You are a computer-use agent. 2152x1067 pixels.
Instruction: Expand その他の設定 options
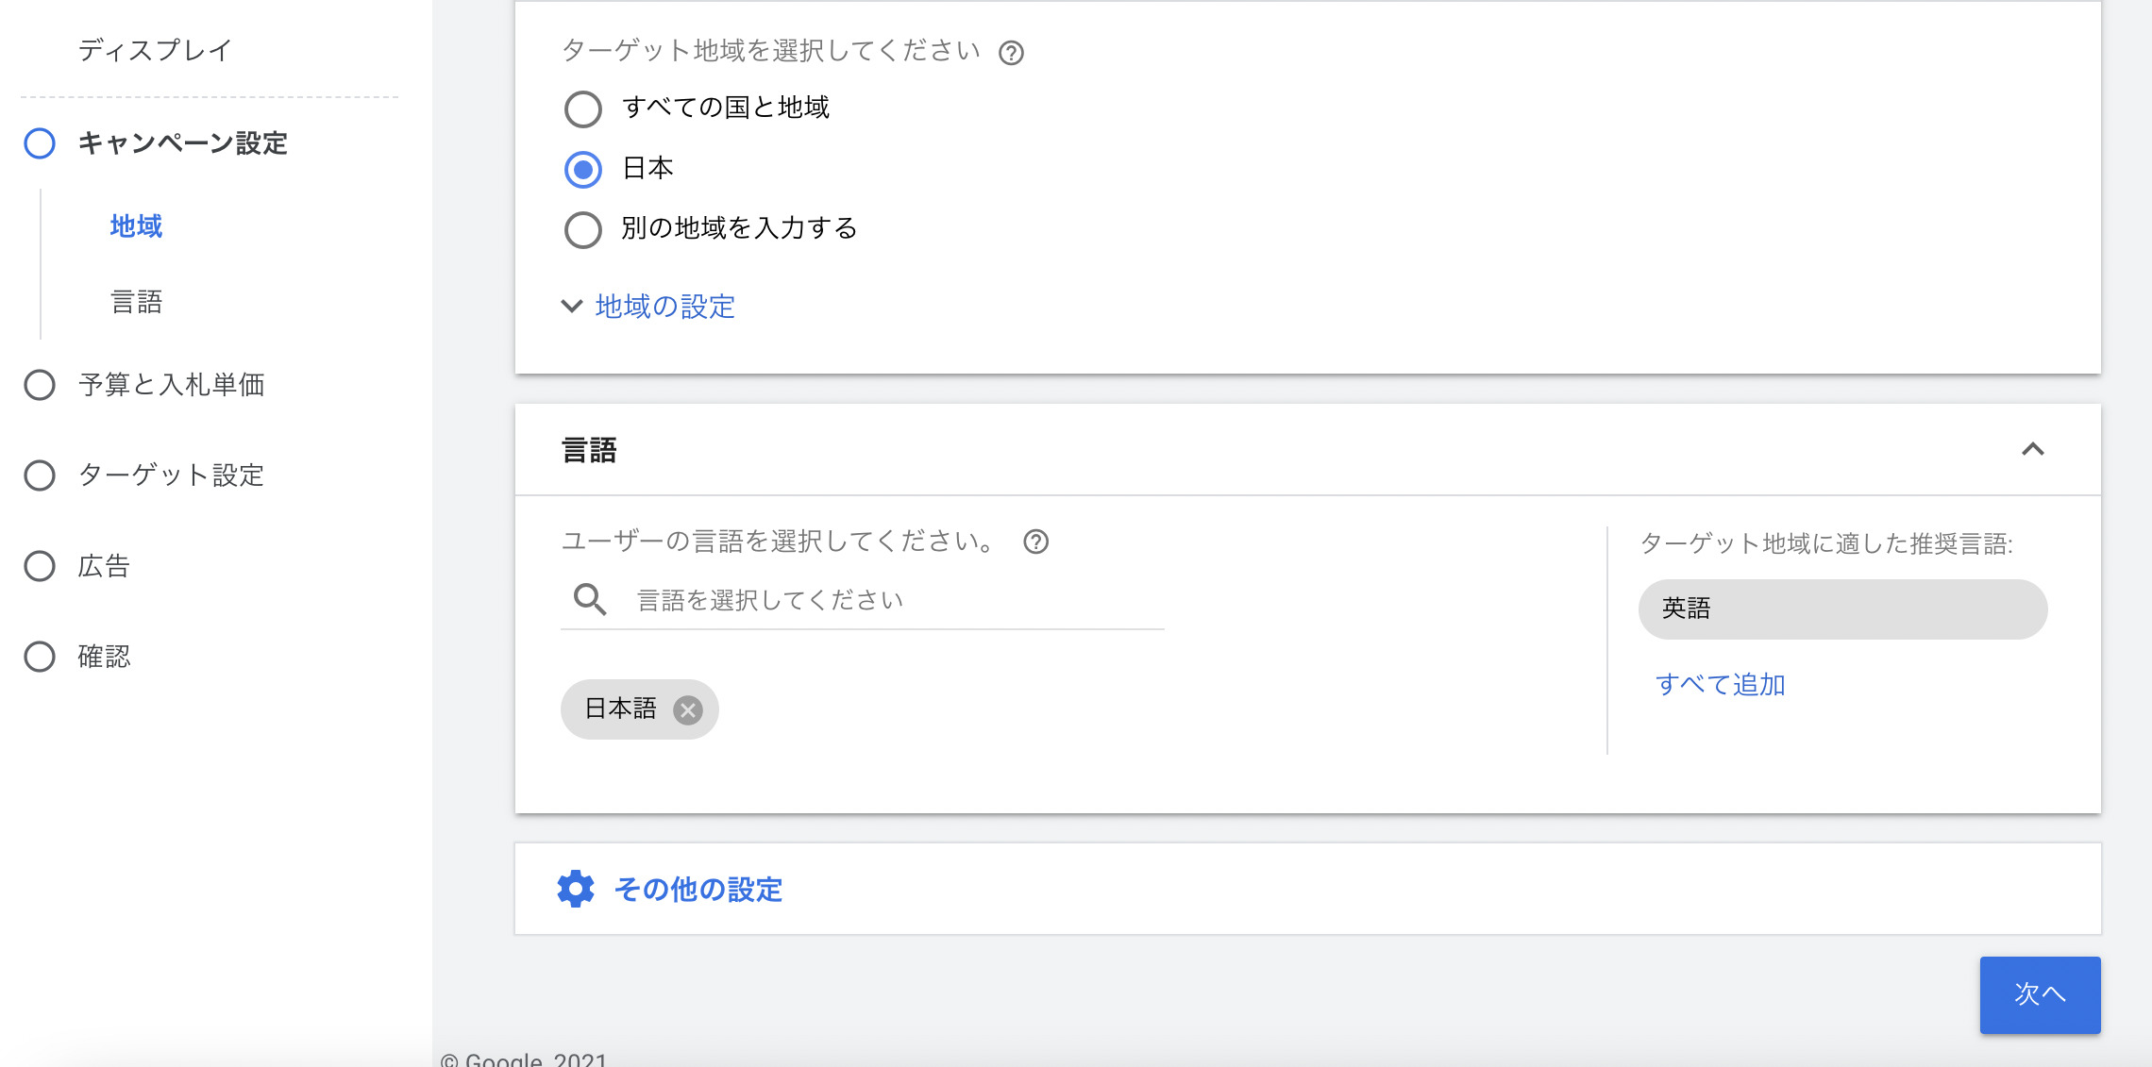(698, 889)
